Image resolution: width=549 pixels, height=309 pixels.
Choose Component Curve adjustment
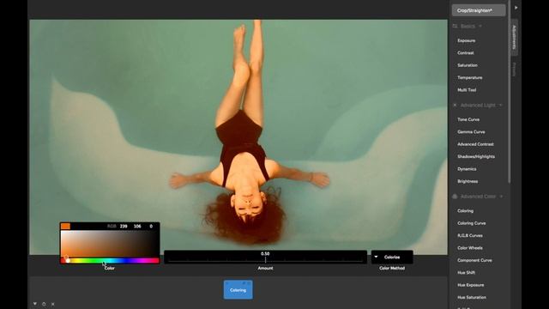point(474,260)
